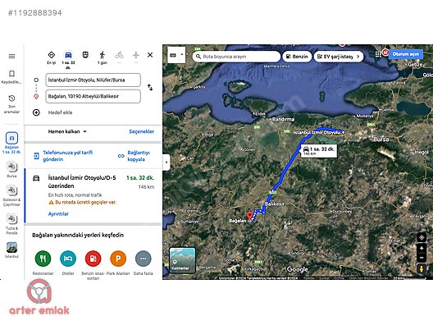Activate Street View pegman
This screenshot has width=433, height=325.
pos(422,268)
